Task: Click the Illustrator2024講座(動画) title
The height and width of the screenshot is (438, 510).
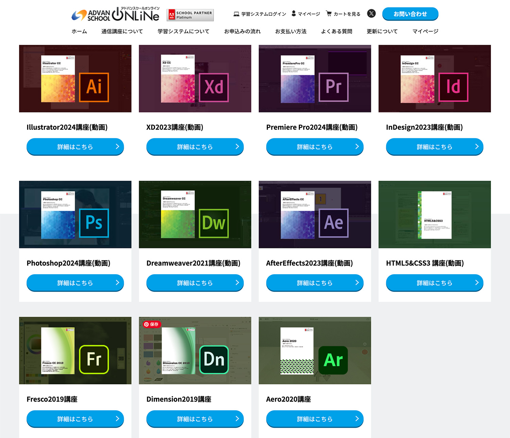Action: click(x=67, y=127)
